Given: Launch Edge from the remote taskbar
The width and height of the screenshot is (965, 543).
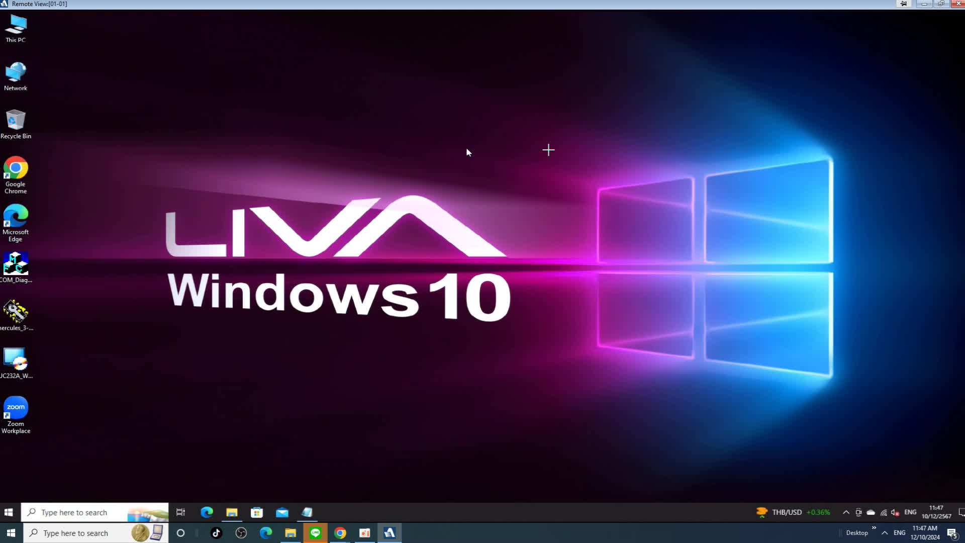Looking at the screenshot, I should [x=207, y=512].
